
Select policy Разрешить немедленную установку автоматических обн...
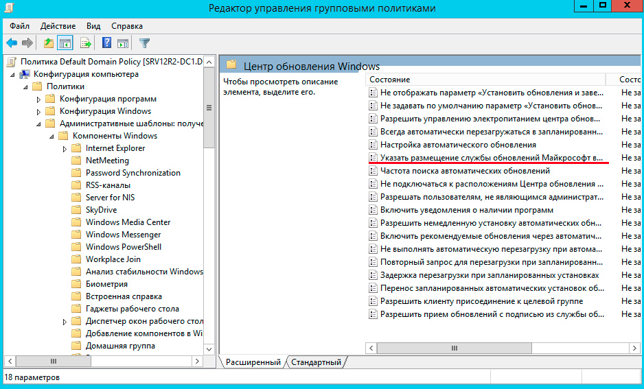[490, 223]
